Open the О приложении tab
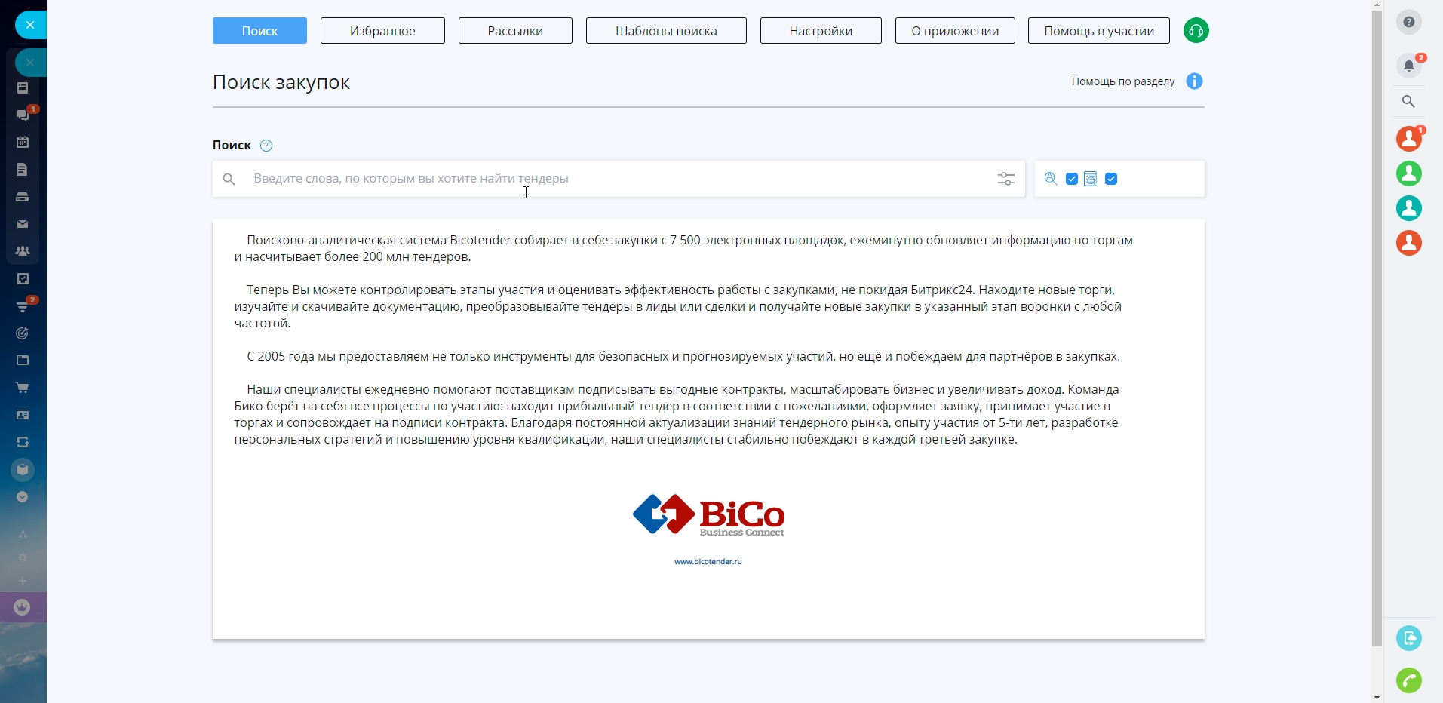This screenshot has width=1443, height=703. click(955, 31)
